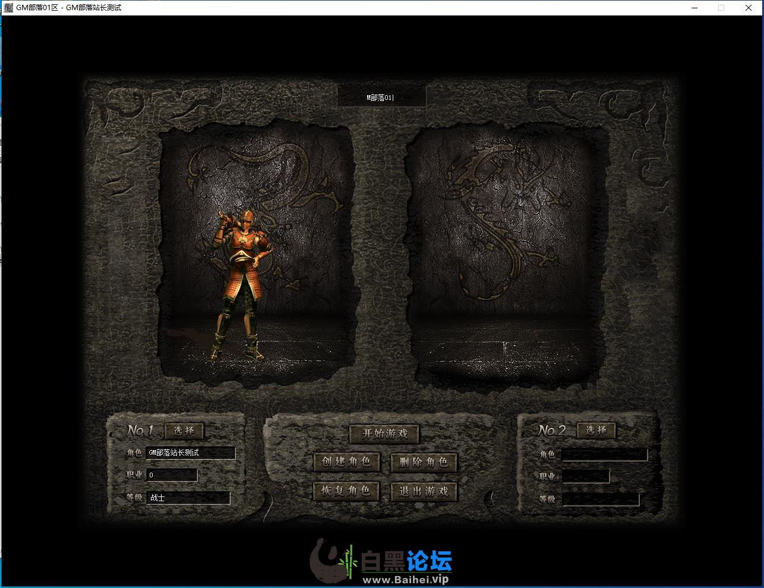
Task: Maximize the GM部落01区 game window
Action: (721, 8)
